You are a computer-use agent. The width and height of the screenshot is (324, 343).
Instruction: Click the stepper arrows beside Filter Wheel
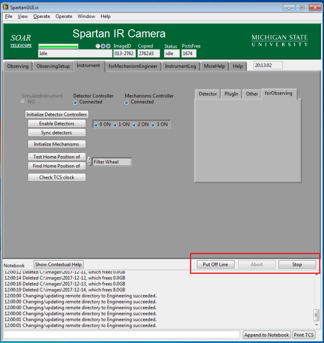(x=89, y=161)
